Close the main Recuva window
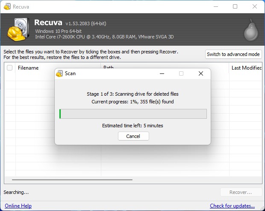Screen dimensions: 265x211 254,7
